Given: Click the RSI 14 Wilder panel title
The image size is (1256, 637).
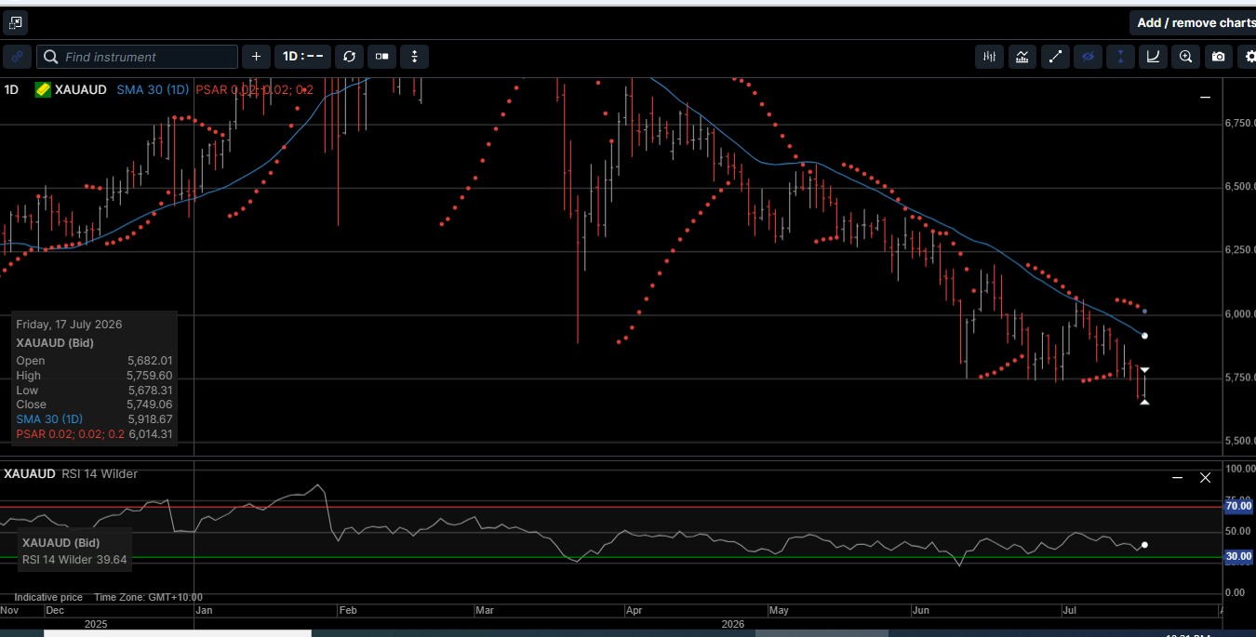Looking at the screenshot, I should click(x=100, y=473).
